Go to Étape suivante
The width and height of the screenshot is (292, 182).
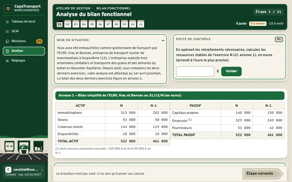click(x=263, y=174)
